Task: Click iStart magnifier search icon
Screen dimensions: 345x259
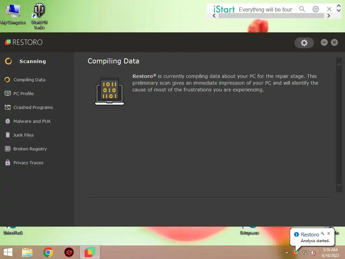Action: 302,9
